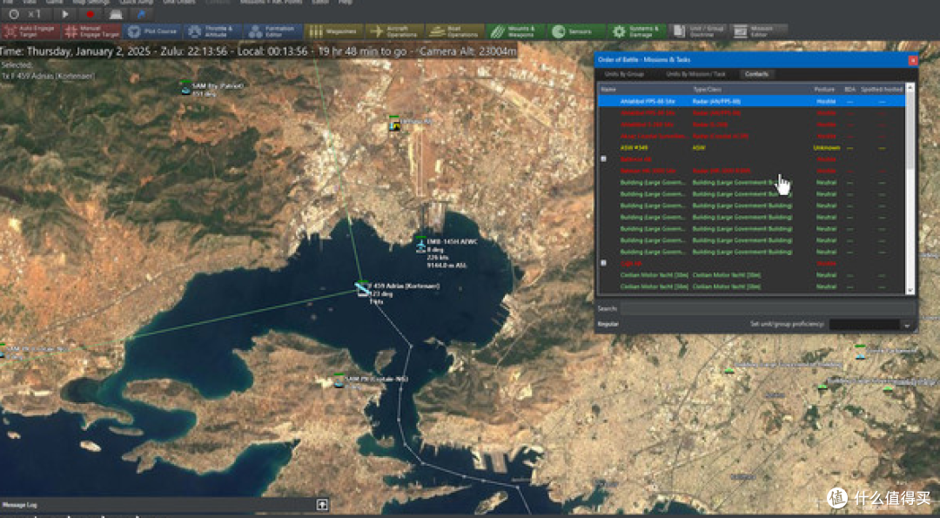Click the Regular proficiency label
Viewport: 940px width, 518px height.
(608, 325)
